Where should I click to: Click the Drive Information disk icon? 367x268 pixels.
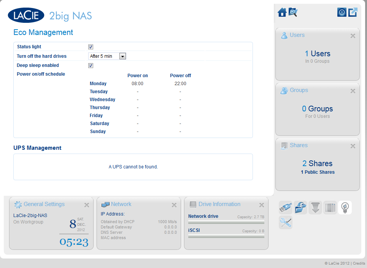pyautogui.click(x=193, y=205)
